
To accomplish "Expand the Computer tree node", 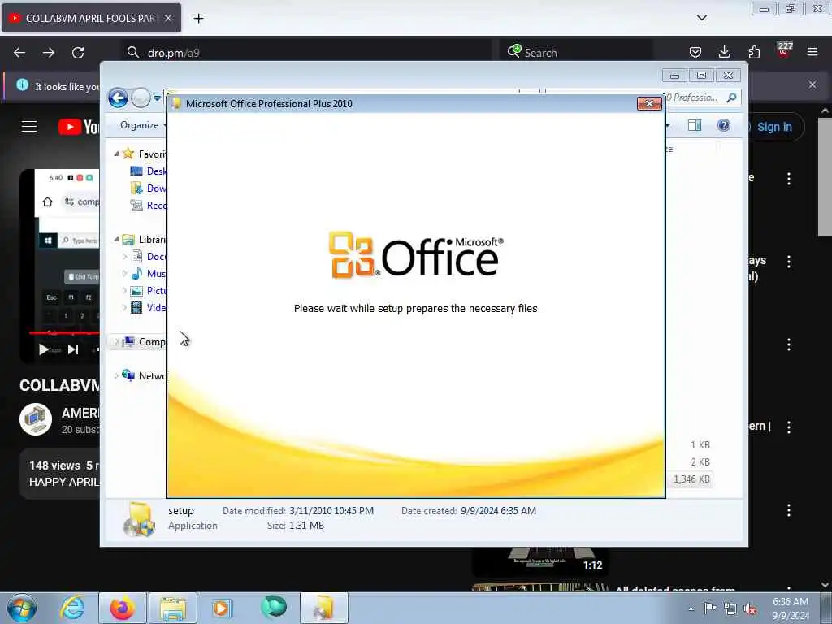I will coord(116,342).
